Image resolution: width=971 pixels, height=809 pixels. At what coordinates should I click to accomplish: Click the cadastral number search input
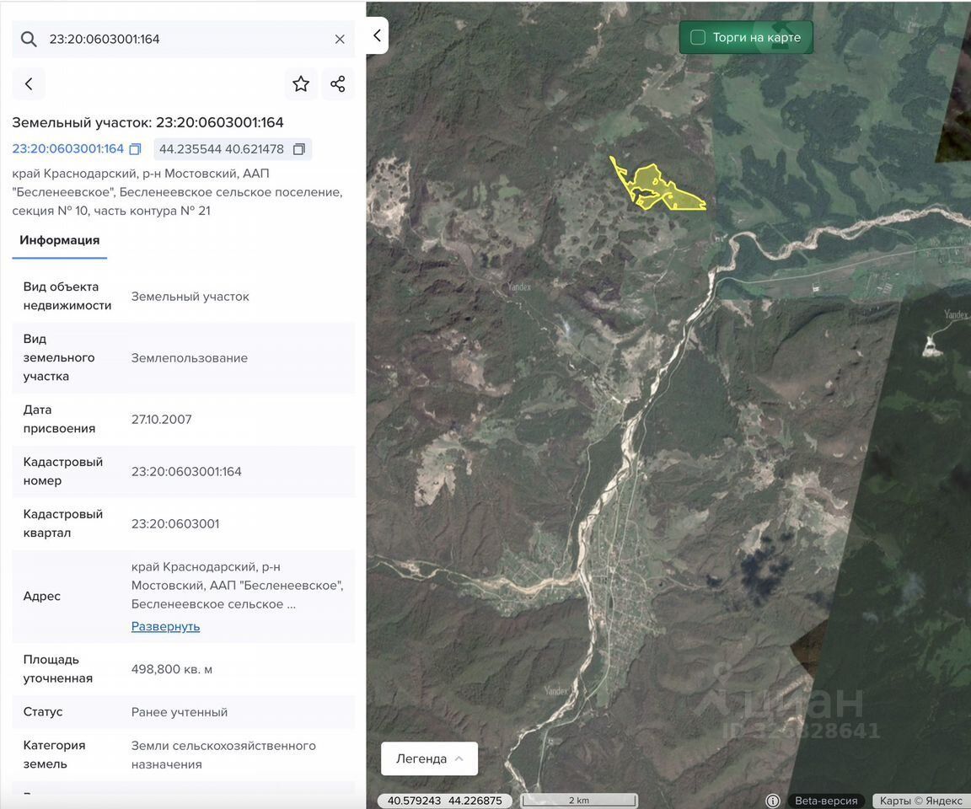pyautogui.click(x=183, y=39)
